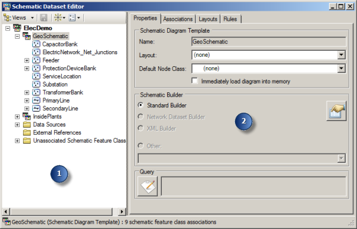Click the SecondaryLine link class icon
Image resolution: width=357 pixels, height=229 pixels.
(x=36, y=109)
